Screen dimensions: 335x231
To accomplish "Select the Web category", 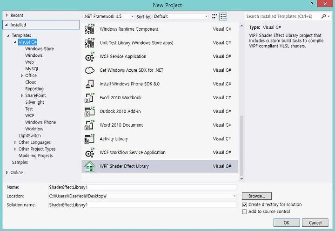I will point(29,62).
